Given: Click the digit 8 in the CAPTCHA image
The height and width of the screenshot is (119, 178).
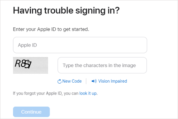Looking at the screenshot, I should pos(23,64).
